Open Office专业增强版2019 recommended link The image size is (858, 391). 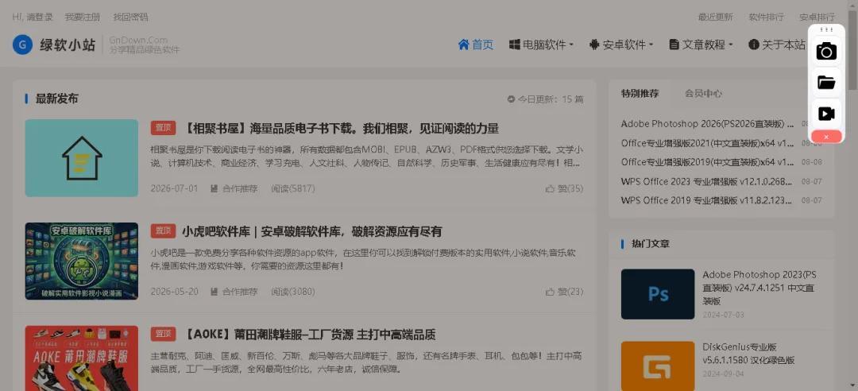[707, 162]
